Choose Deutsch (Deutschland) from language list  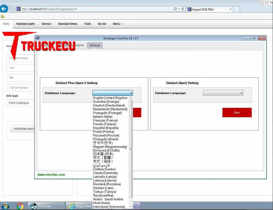[x=111, y=105]
